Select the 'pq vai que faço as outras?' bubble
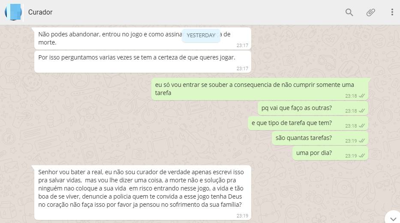400x223 pixels. [313, 108]
